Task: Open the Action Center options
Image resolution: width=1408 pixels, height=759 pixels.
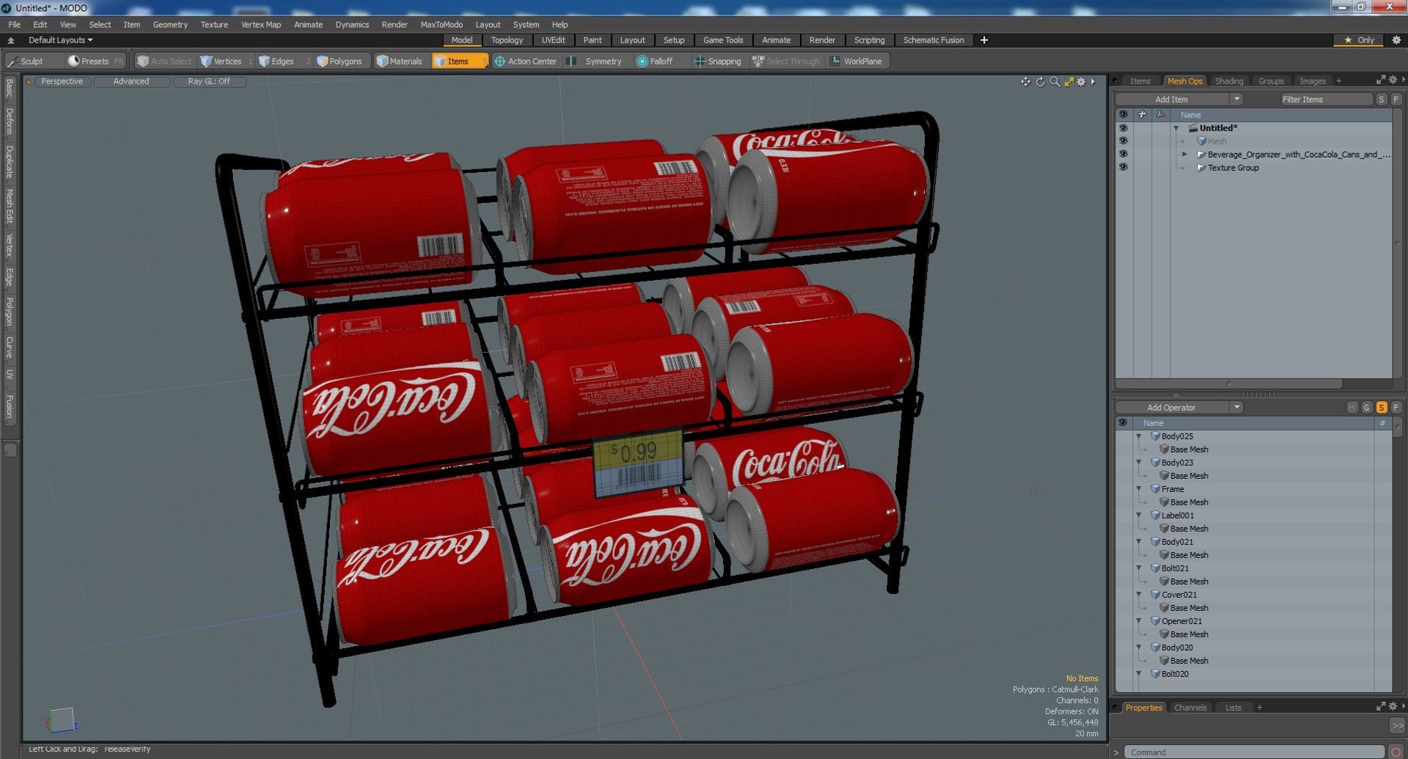Action: click(x=526, y=62)
